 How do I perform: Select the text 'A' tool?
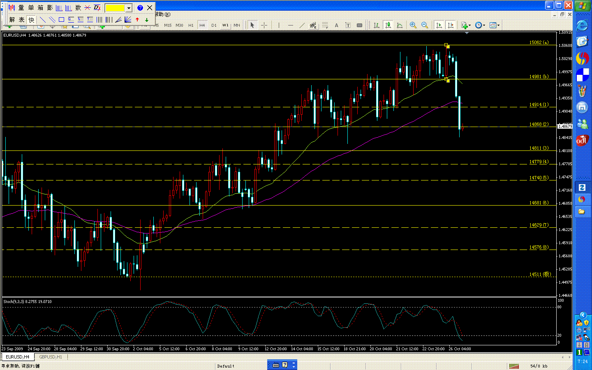pos(336,25)
